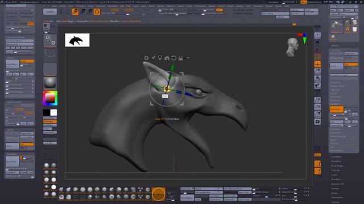Click the camera snapshot icon on right shelf
Image resolution: width=364 pixels, height=204 pixels.
tap(317, 122)
